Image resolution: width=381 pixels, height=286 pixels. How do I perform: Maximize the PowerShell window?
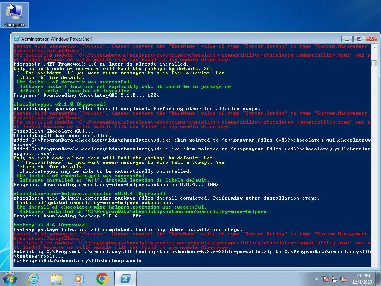click(x=359, y=39)
